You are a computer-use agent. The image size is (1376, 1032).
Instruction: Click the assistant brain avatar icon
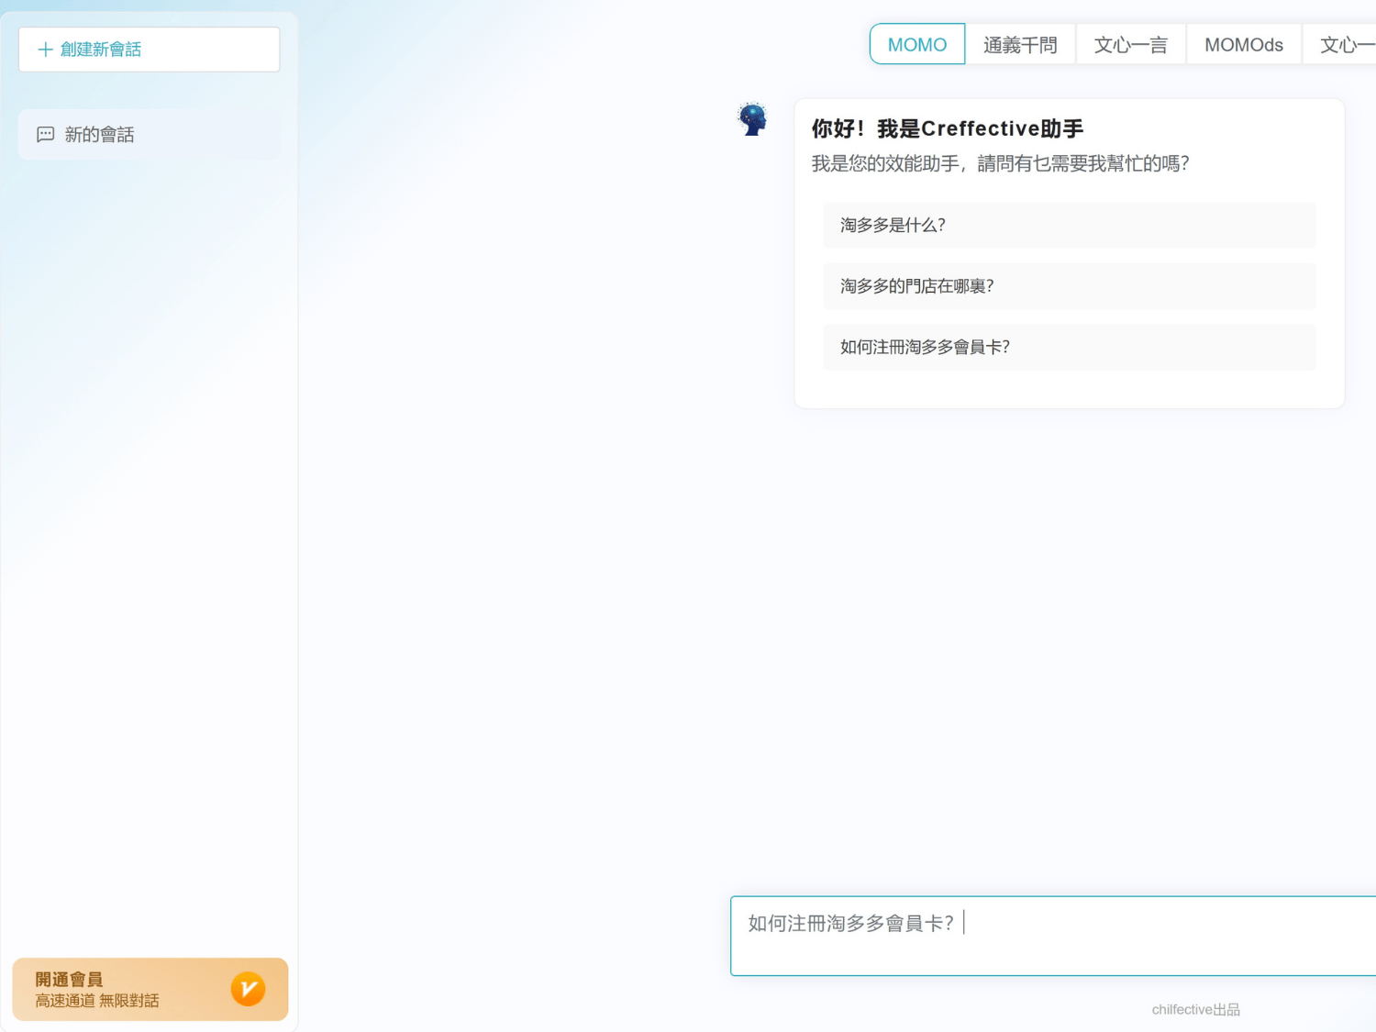(752, 119)
